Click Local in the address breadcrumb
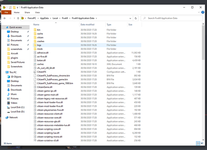The width and height of the screenshot is (207, 150). 55,18
